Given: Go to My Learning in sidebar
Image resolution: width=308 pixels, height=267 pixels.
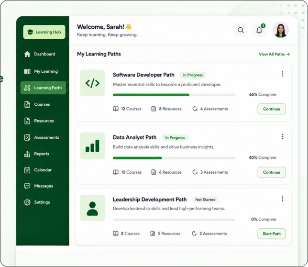Looking at the screenshot, I should click(41, 71).
